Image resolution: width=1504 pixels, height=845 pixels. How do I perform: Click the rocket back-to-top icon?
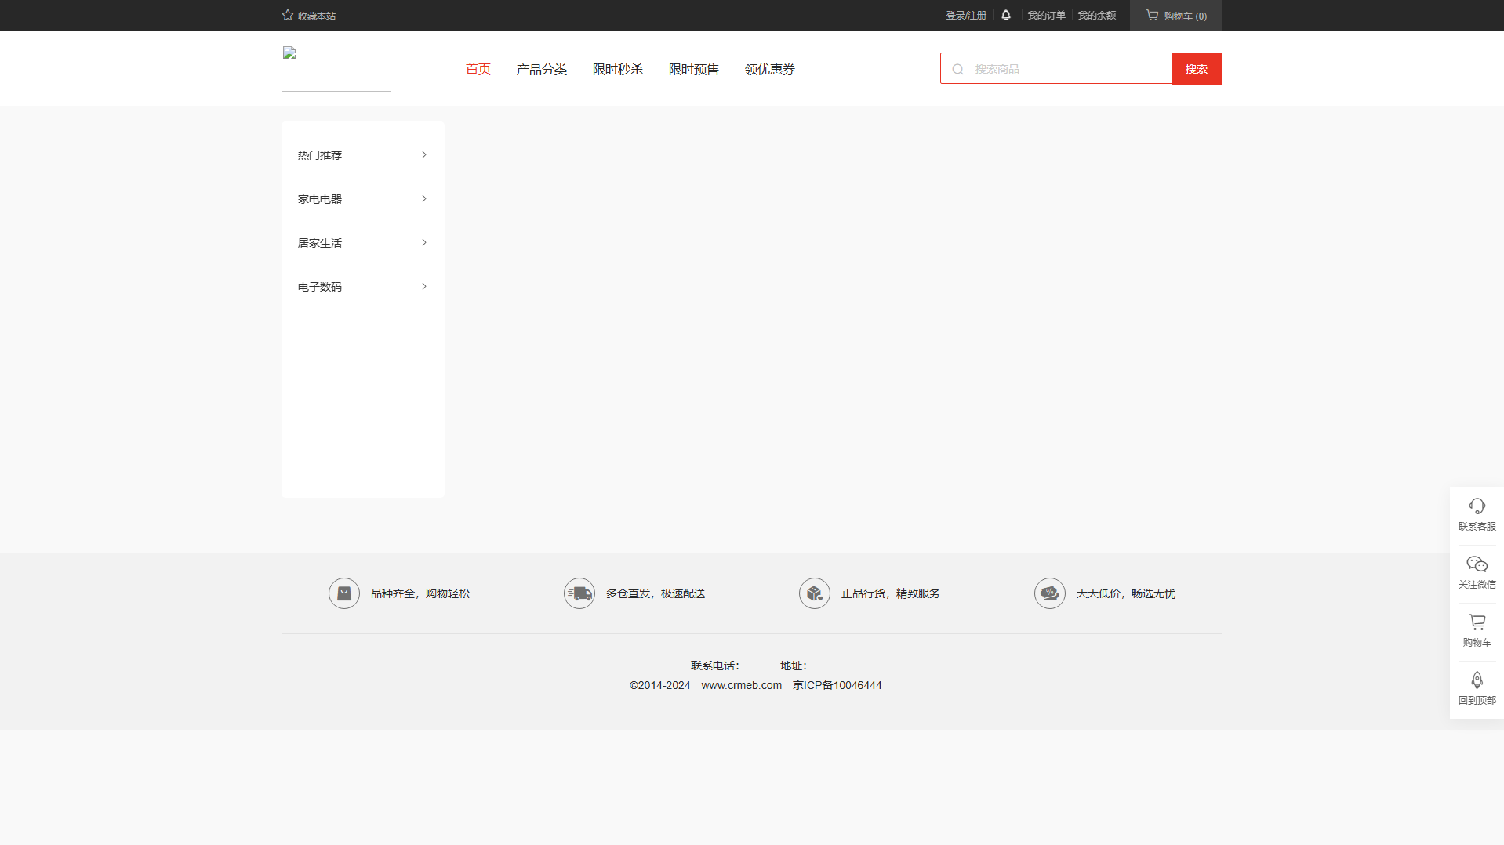1477,680
